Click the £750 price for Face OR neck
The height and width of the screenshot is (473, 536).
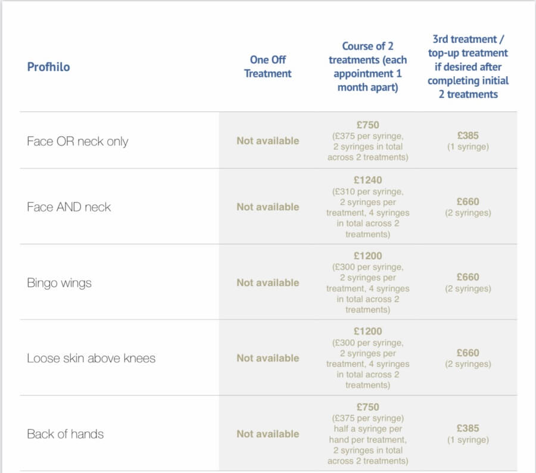tap(368, 125)
